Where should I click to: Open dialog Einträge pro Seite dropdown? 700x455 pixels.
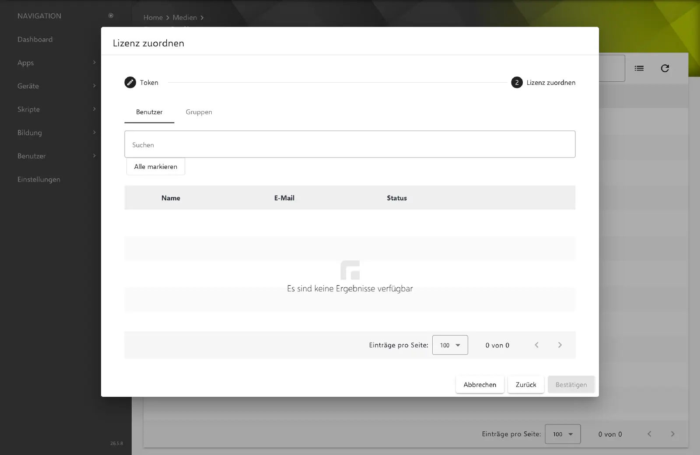450,345
